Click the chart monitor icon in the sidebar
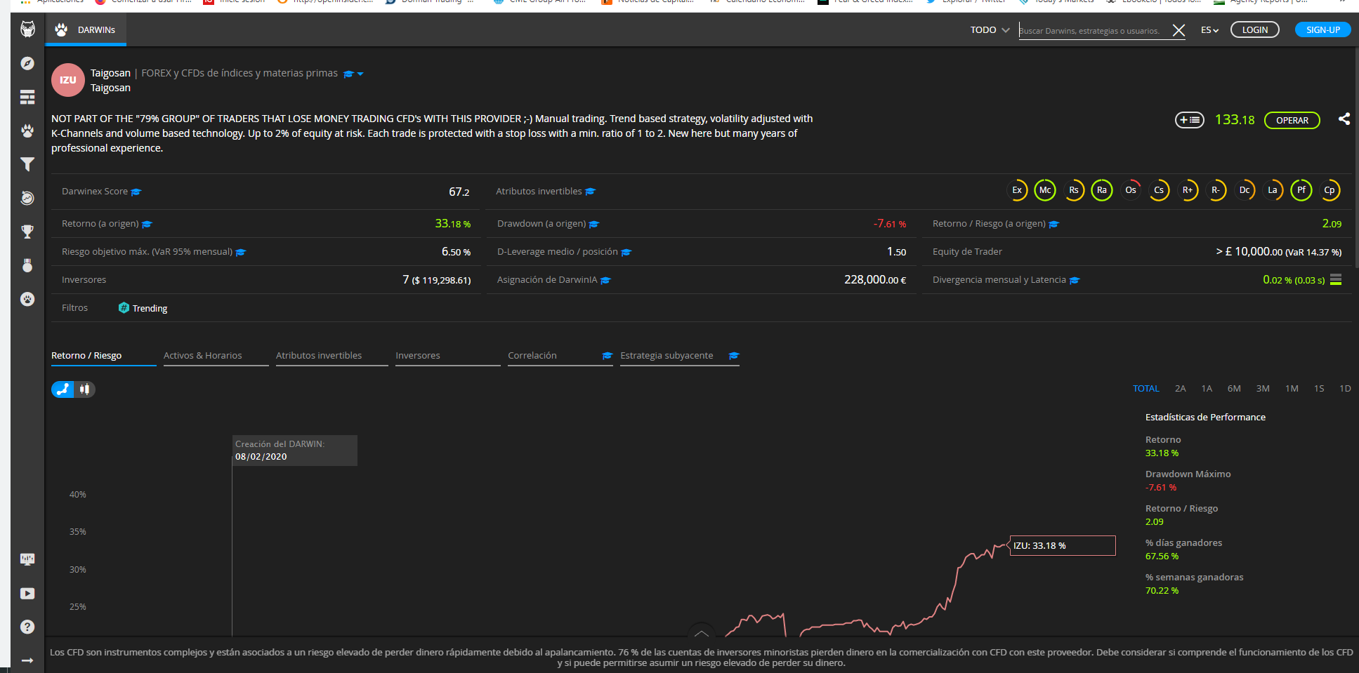This screenshot has width=1359, height=673. [27, 559]
